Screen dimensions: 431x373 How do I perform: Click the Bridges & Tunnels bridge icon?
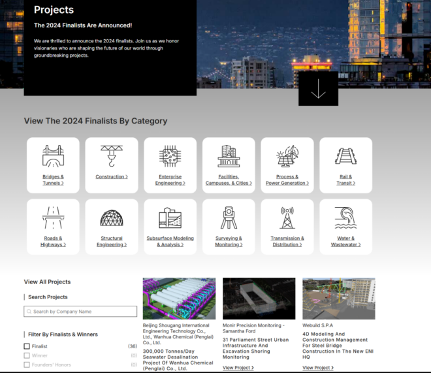coord(53,157)
